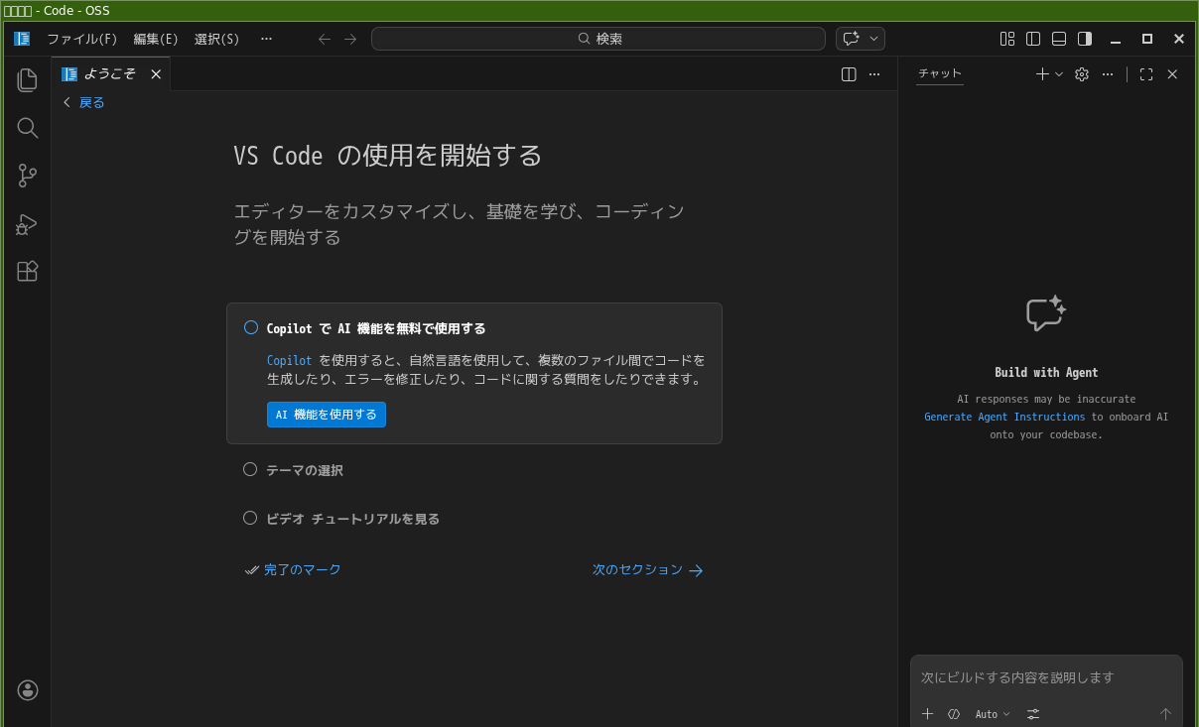Toggle the bottom panel
Image resolution: width=1199 pixels, height=727 pixels.
point(1059,39)
